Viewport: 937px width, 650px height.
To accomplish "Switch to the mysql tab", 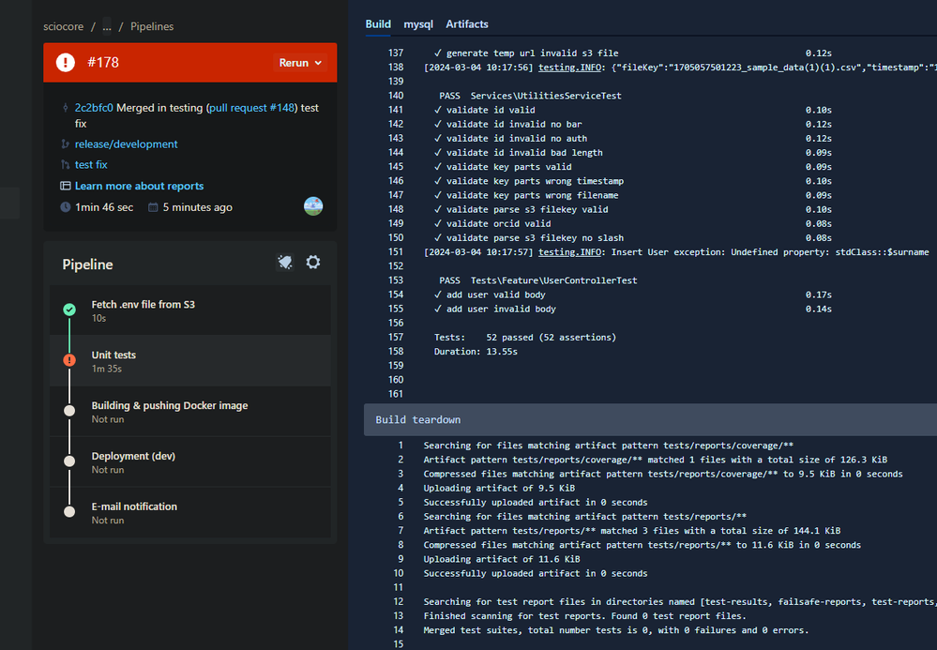I will [x=418, y=23].
